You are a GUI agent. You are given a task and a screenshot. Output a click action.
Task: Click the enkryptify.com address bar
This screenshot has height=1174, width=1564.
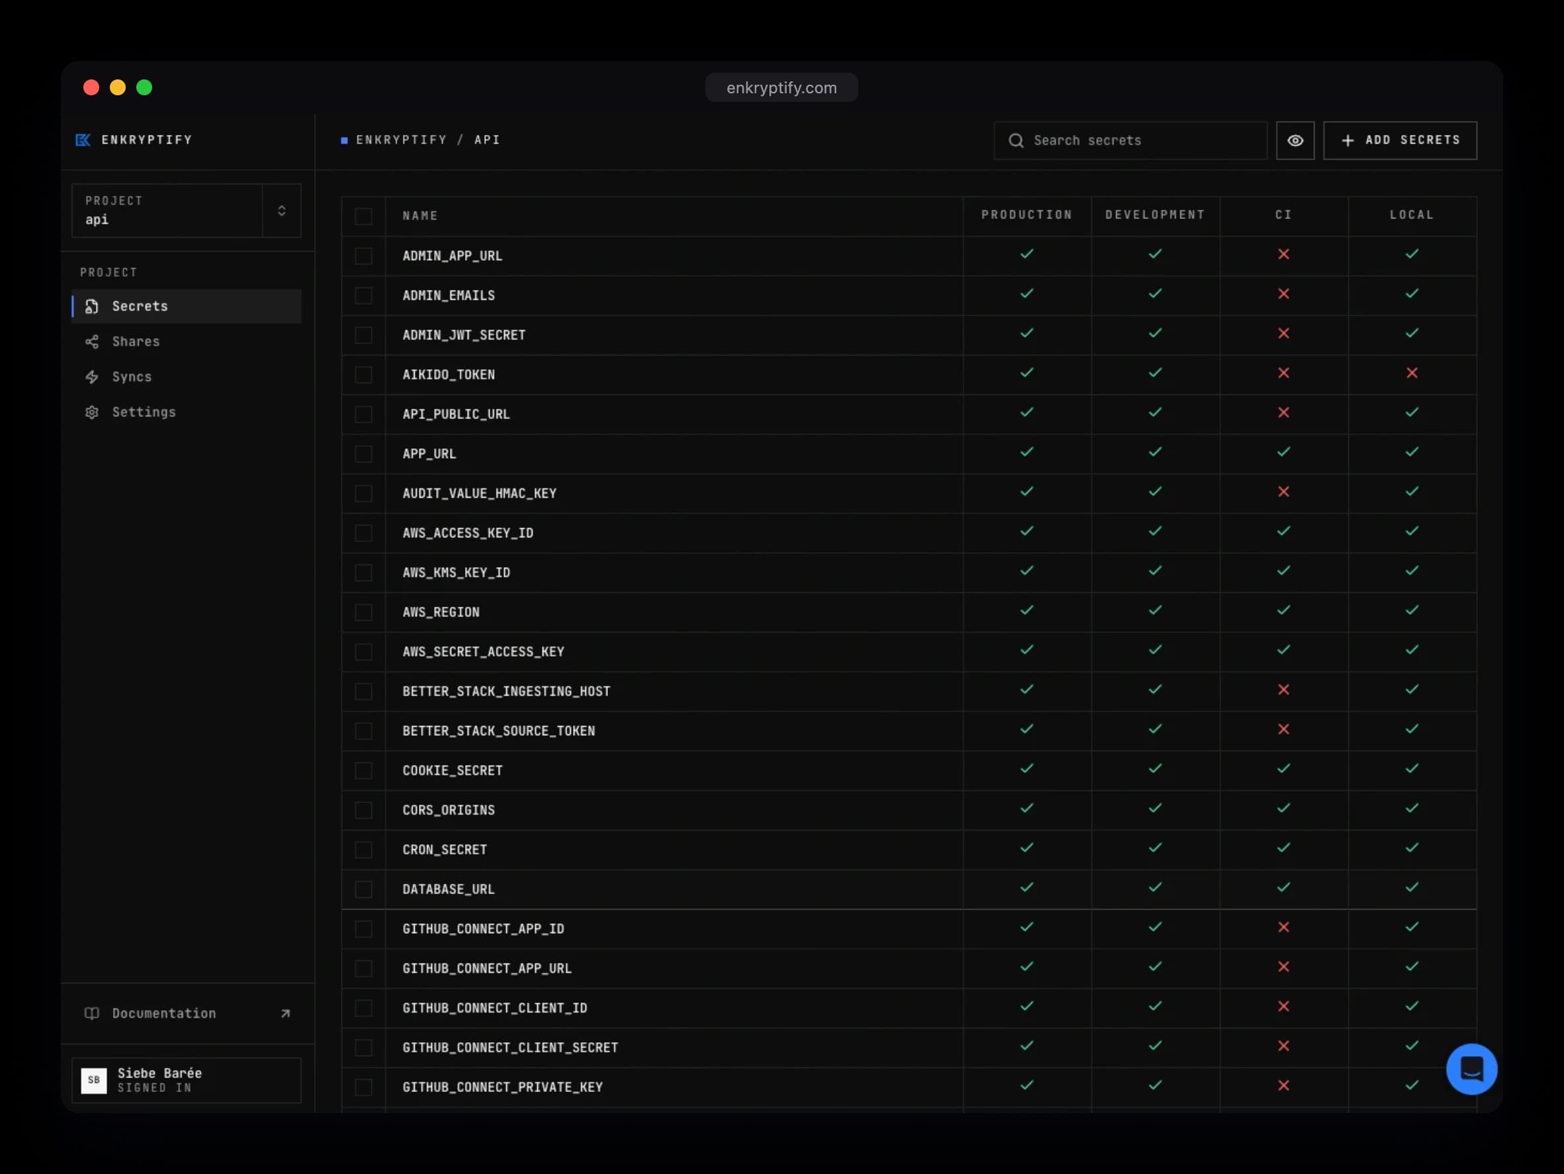tap(781, 88)
